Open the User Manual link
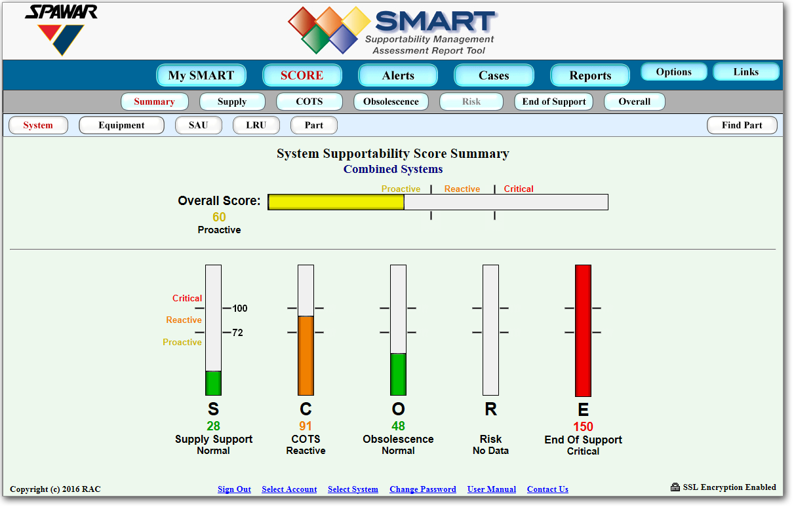The height and width of the screenshot is (507, 794). tap(491, 489)
